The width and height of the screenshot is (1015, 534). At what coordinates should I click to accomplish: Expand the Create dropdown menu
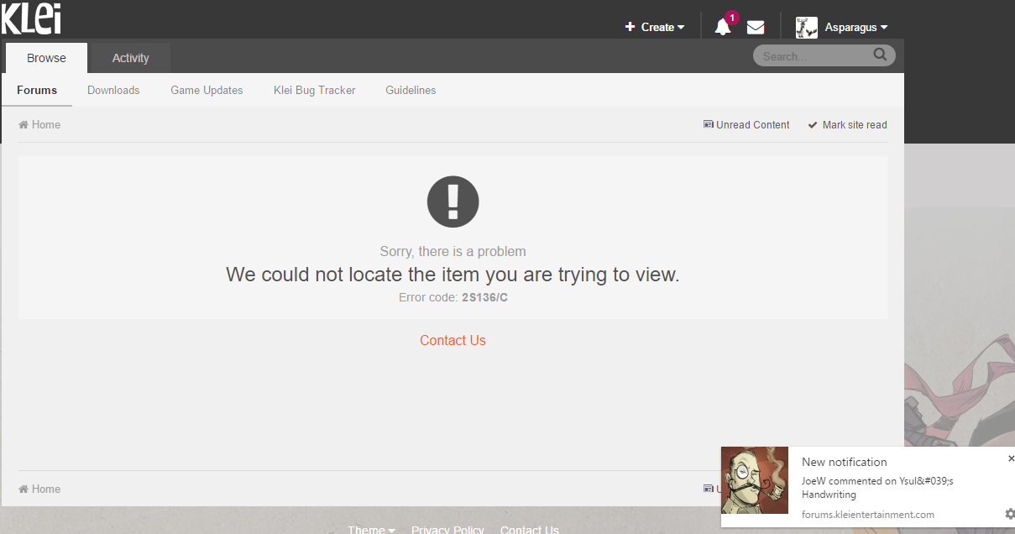655,28
